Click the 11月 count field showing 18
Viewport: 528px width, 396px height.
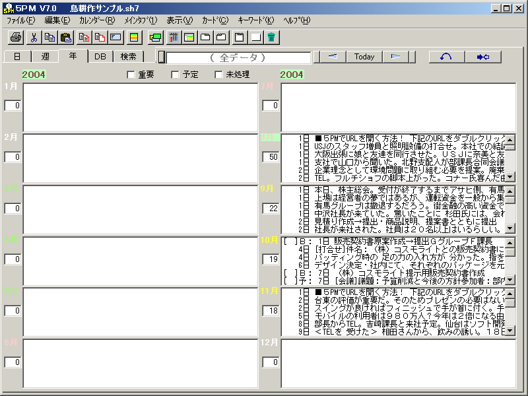click(271, 310)
